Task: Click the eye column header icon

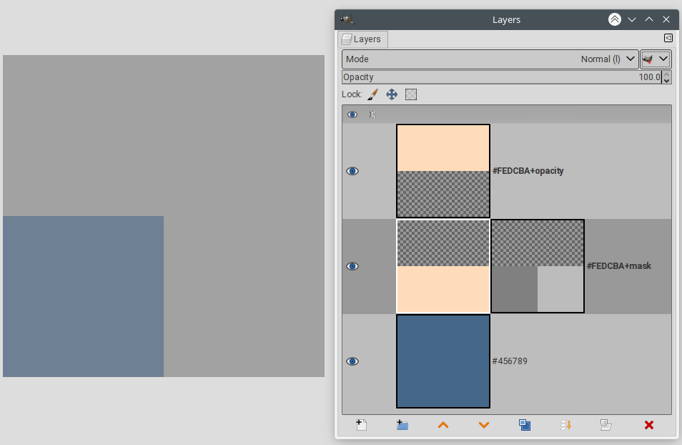Action: point(352,114)
